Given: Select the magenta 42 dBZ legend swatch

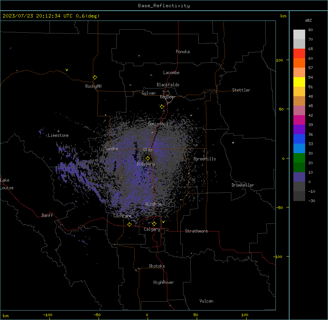Looking at the screenshot, I should [x=299, y=120].
